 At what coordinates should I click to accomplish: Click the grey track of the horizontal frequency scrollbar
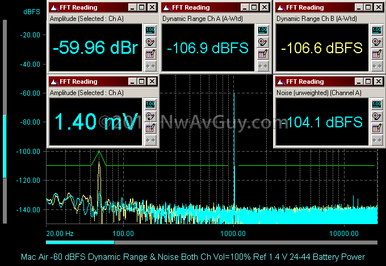[246, 242]
